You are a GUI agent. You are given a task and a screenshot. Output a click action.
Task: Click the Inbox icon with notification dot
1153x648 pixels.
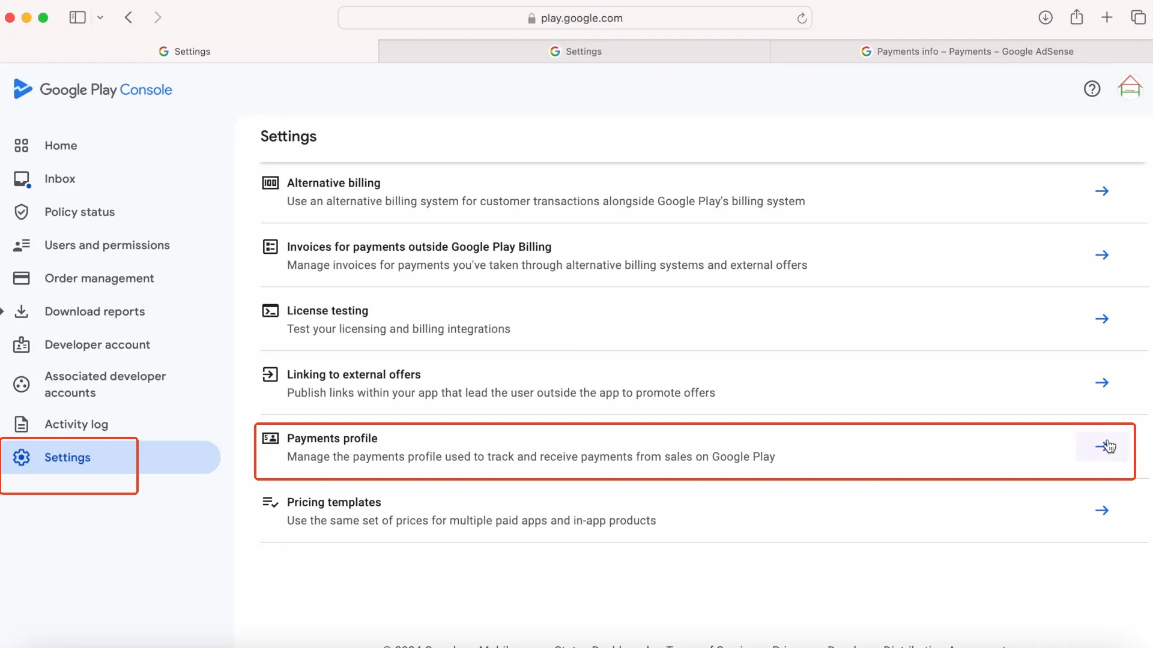click(22, 179)
